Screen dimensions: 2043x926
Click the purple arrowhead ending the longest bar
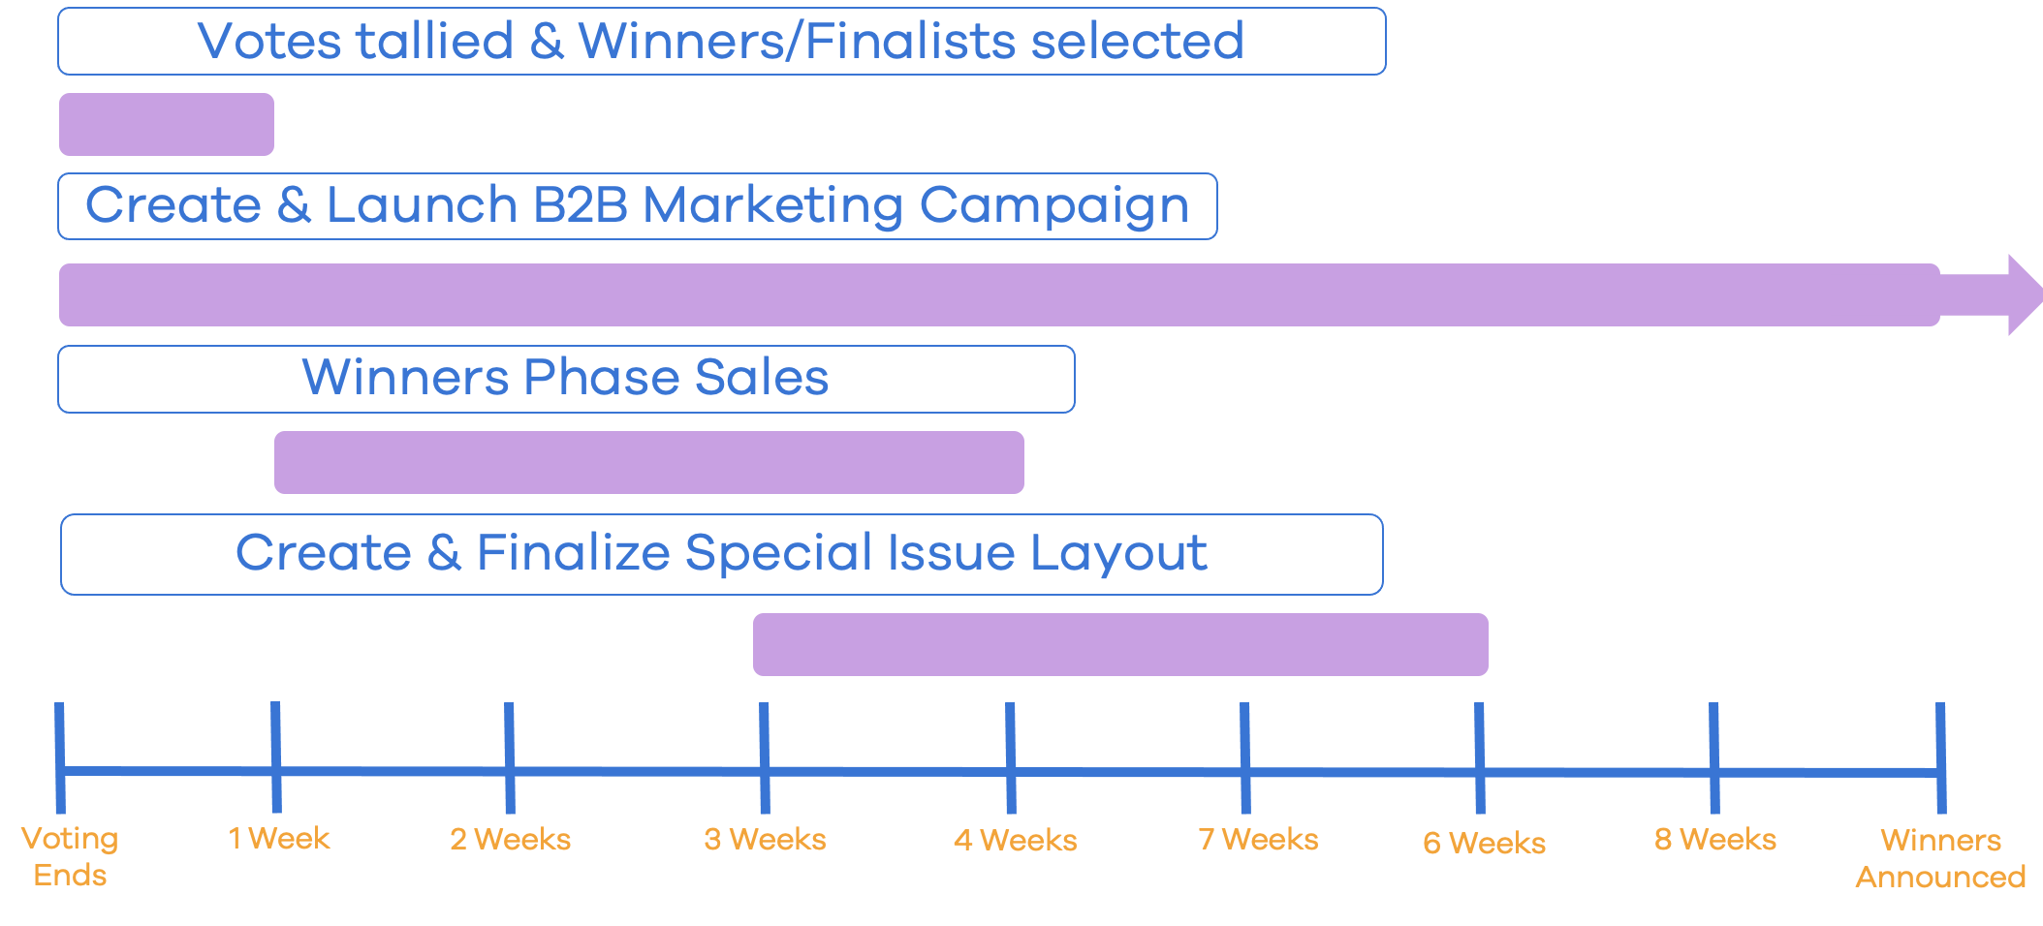[x=2022, y=294]
